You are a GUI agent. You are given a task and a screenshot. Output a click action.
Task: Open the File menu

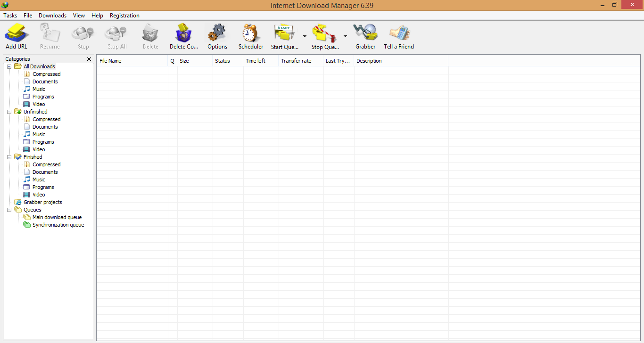coord(28,16)
